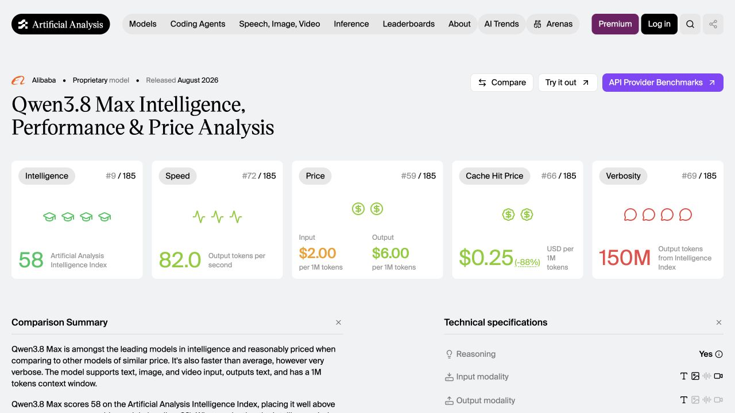Click the Log in button
The width and height of the screenshot is (735, 413).
tap(659, 24)
